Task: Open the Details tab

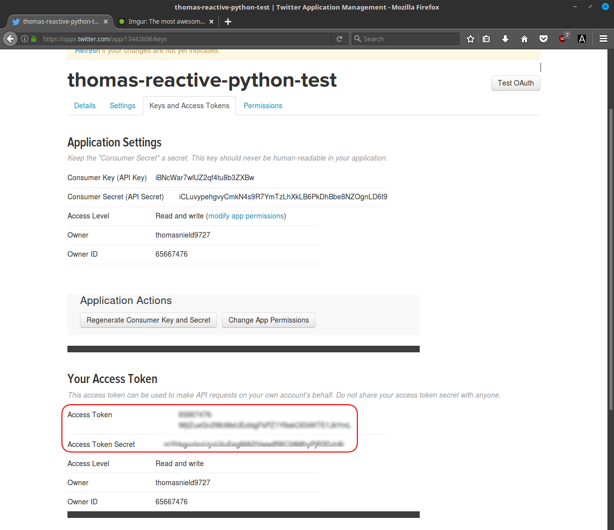Action: tap(85, 106)
